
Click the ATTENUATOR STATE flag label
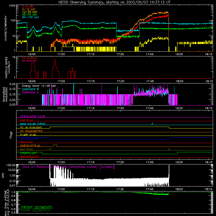point(33,117)
